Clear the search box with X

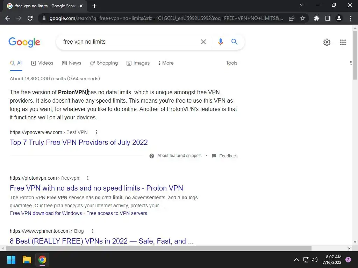coord(203,42)
